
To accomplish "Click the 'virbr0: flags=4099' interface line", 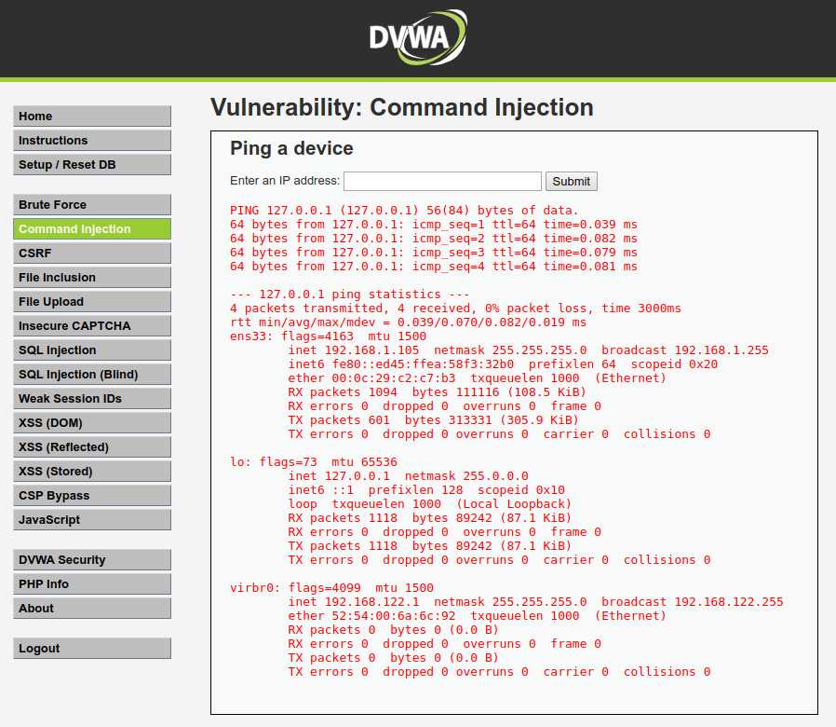I will (331, 588).
